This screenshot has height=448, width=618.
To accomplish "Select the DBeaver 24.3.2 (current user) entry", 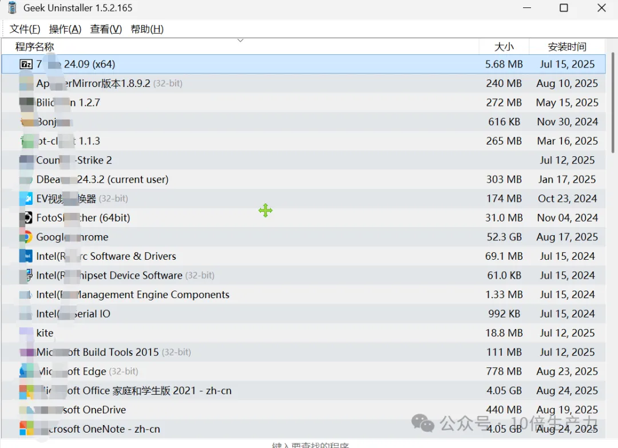I will pyautogui.click(x=304, y=179).
